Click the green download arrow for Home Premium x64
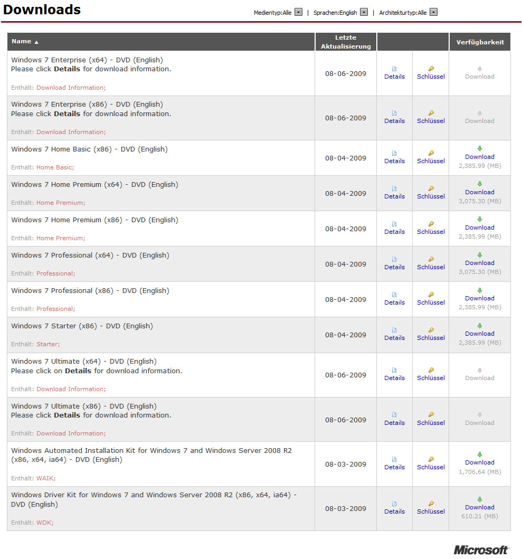 click(x=480, y=184)
